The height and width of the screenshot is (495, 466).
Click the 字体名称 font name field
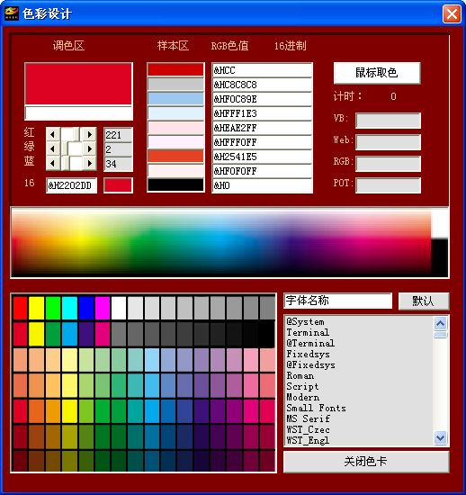(338, 301)
